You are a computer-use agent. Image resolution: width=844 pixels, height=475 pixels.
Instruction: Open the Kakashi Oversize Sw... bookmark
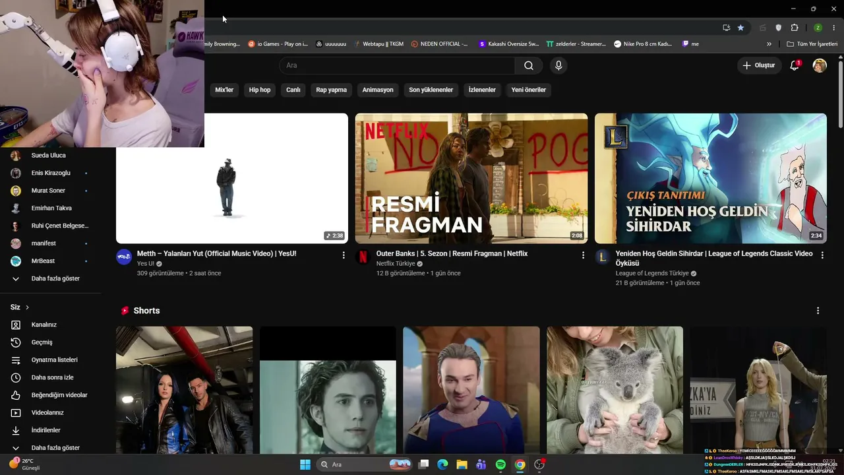[508, 44]
